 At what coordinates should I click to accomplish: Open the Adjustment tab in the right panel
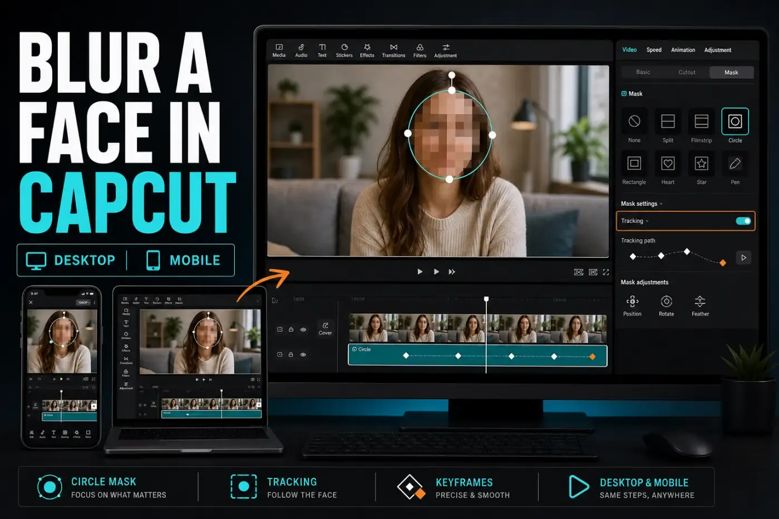point(718,50)
